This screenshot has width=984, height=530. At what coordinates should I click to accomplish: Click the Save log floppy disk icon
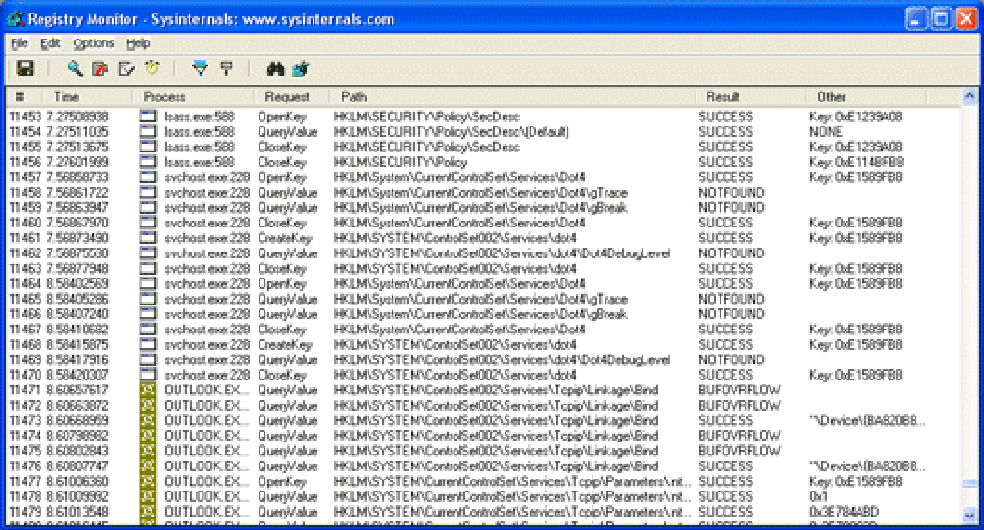click(x=25, y=68)
